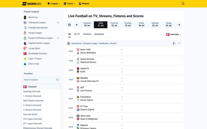Switch to the All tab
The image size is (207, 129).
pyautogui.click(x=70, y=34)
